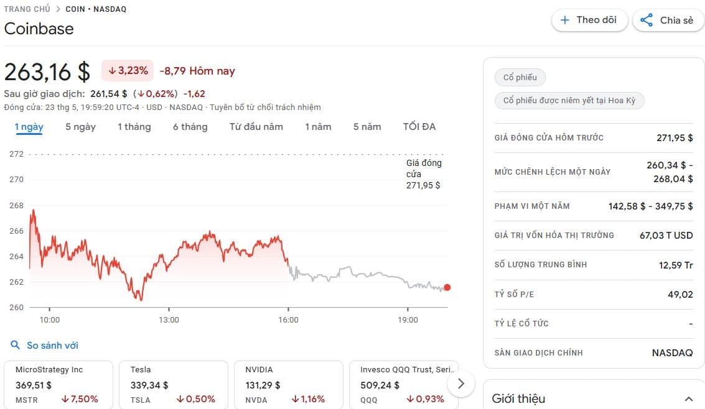Click the Cổ phiếu tag chip
Screen dimensions: 705x409
tap(520, 78)
